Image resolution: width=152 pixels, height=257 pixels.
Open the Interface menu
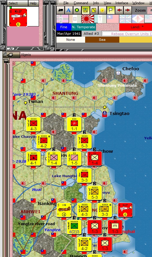coord(122,3)
